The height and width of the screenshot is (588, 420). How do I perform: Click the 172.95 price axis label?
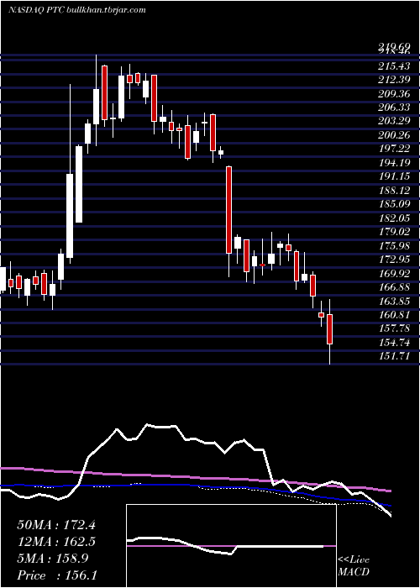click(394, 260)
